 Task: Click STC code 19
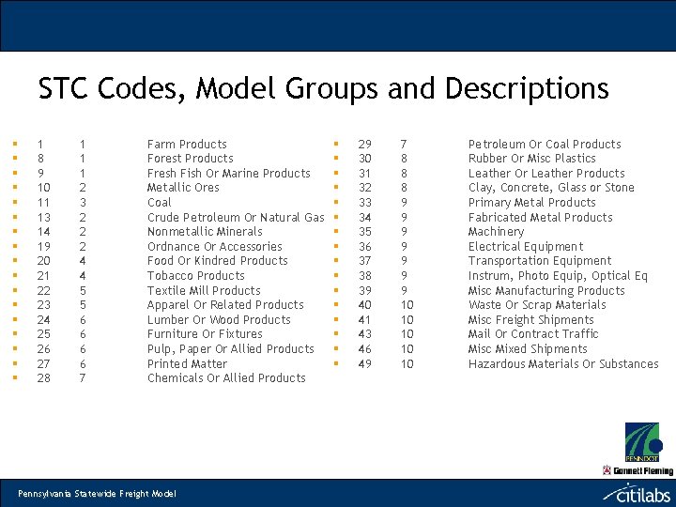43,247
